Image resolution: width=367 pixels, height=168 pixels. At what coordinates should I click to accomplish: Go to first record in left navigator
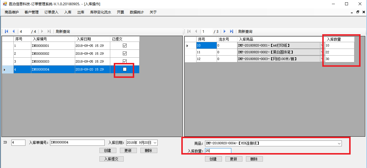pyautogui.click(x=6, y=31)
